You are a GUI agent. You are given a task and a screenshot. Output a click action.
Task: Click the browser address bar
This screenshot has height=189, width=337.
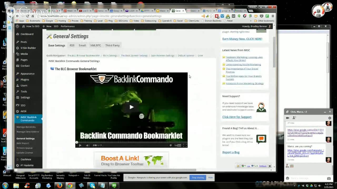click(118, 16)
